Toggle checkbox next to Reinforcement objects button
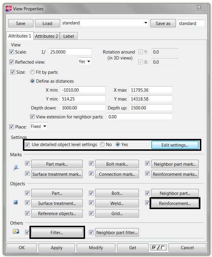The width and height of the screenshot is (212, 257). pos(147,203)
